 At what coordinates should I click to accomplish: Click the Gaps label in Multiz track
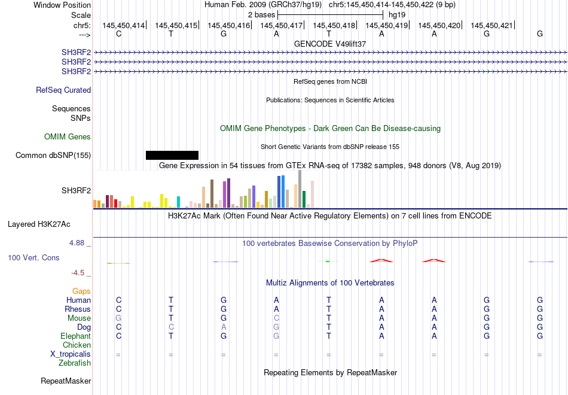click(81, 291)
